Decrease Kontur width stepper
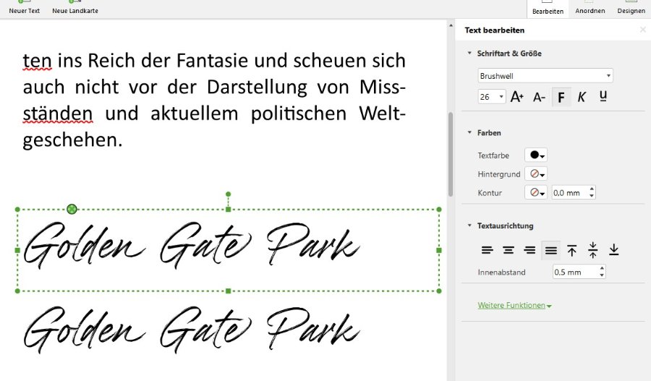Viewport: 651px width, 381px height. coord(592,195)
